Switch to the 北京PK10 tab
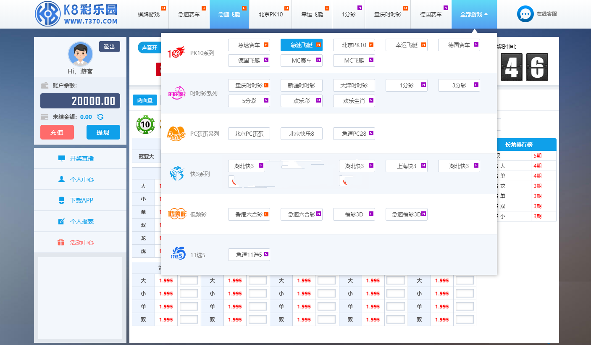 click(271, 14)
